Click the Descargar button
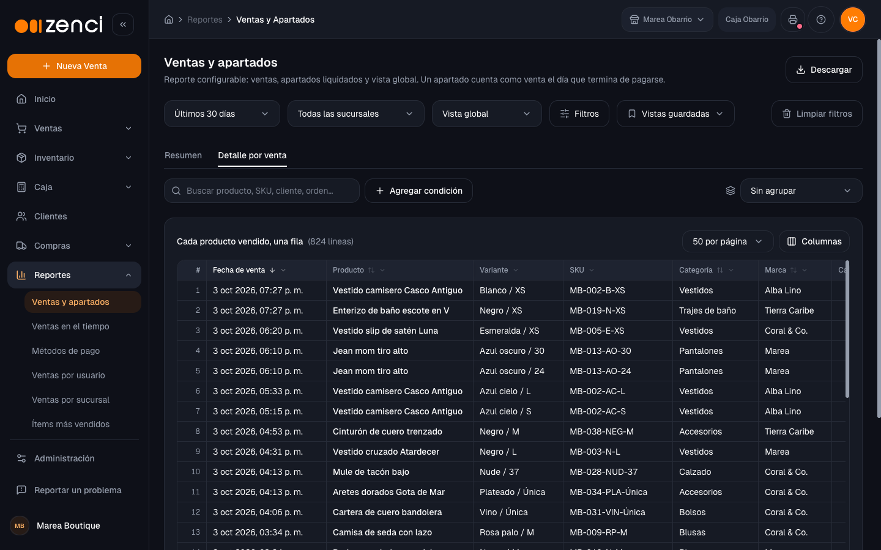Viewport: 881px width, 550px height. [824, 70]
